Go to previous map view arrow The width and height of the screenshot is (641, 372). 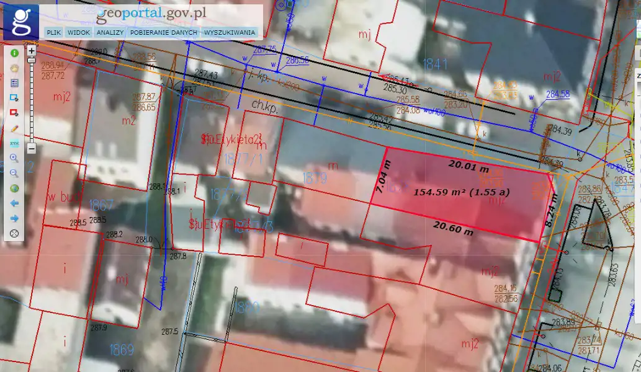tap(14, 203)
